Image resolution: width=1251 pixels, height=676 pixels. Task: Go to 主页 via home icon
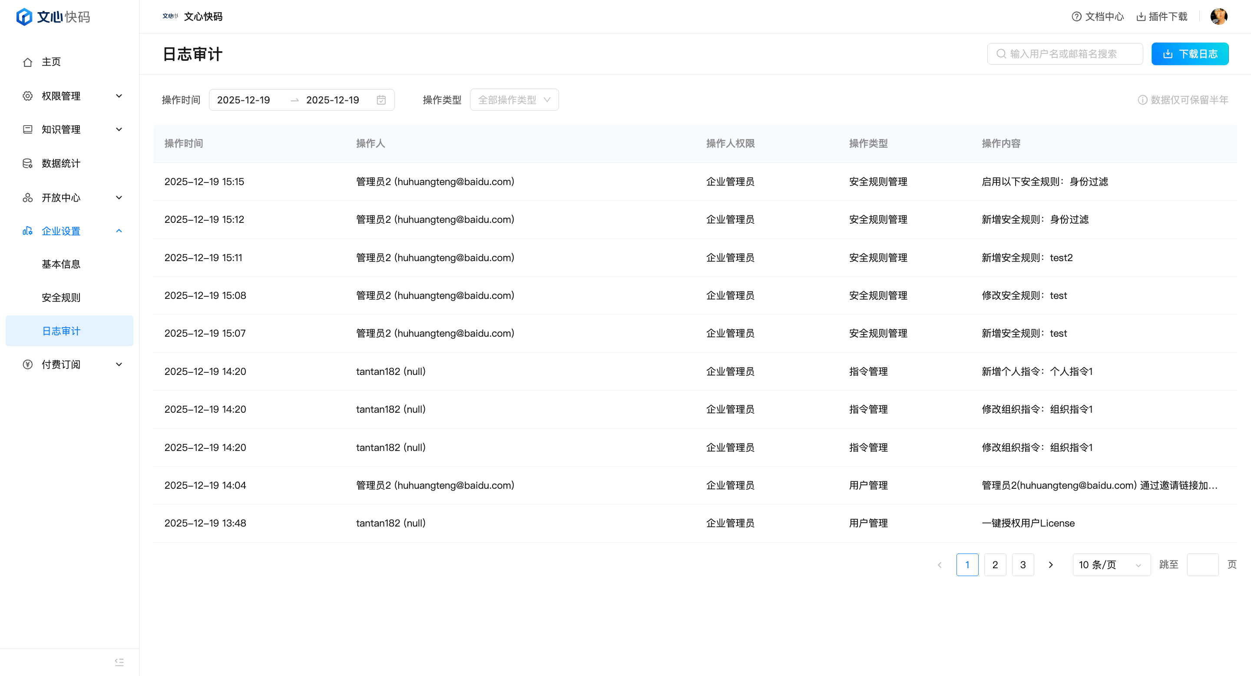[x=28, y=62]
